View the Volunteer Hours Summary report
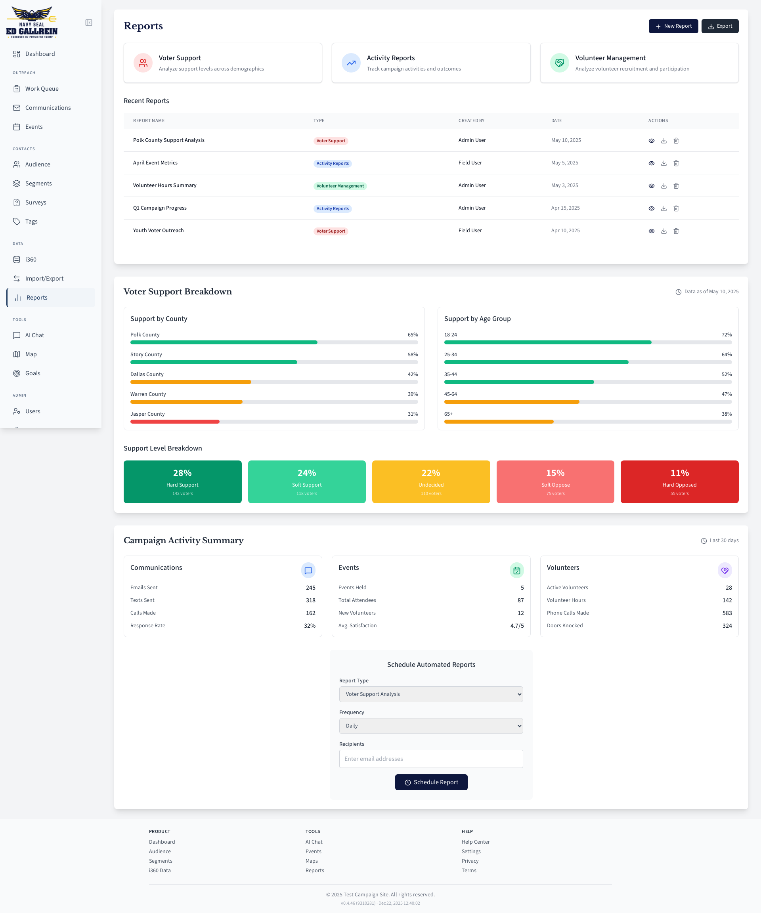Viewport: 761px width, 913px height. (651, 186)
